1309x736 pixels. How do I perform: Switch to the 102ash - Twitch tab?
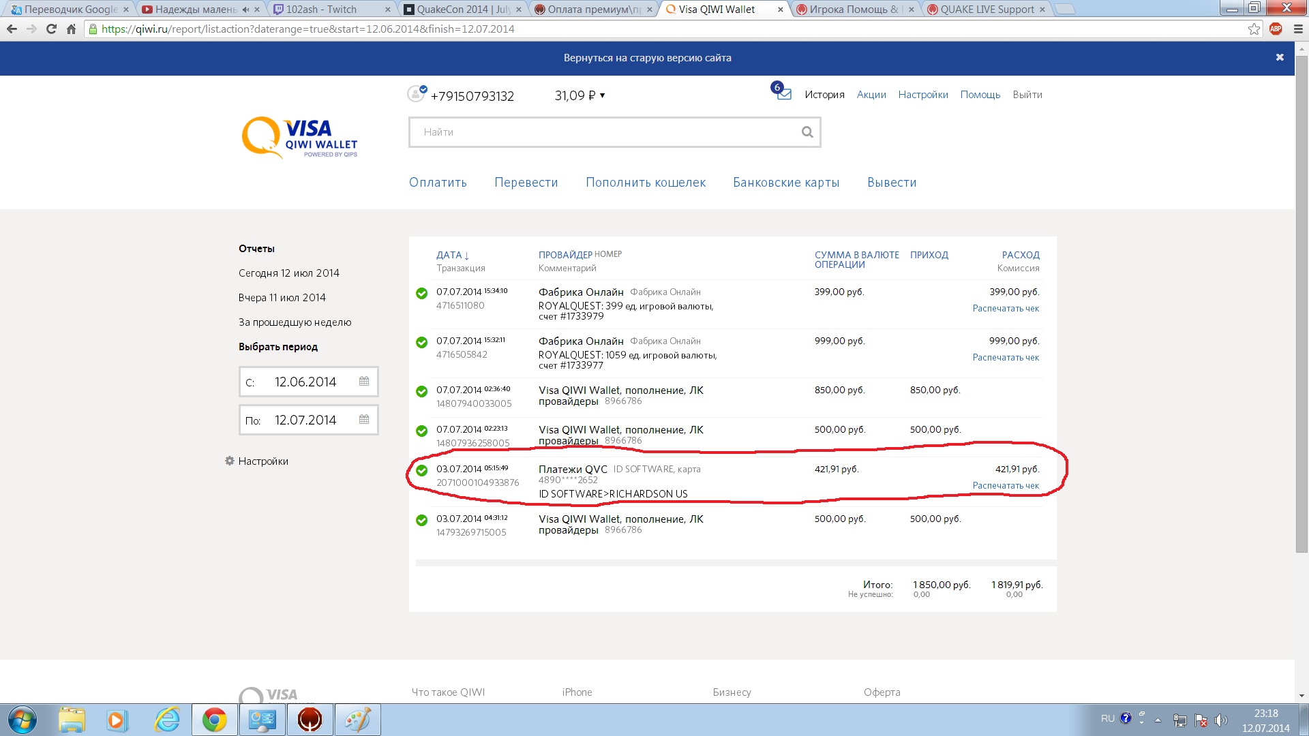331,10
